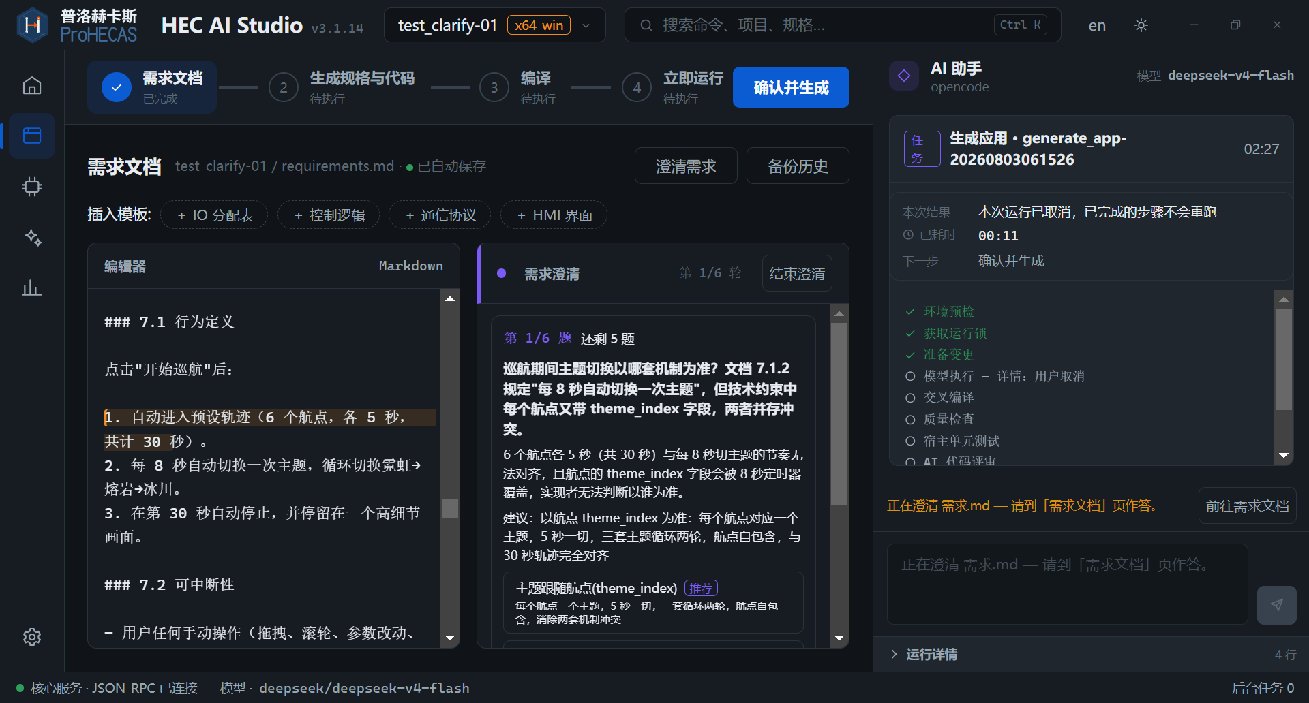Click the 澄清需求 button
Viewport: 1309px width, 703px height.
point(686,166)
